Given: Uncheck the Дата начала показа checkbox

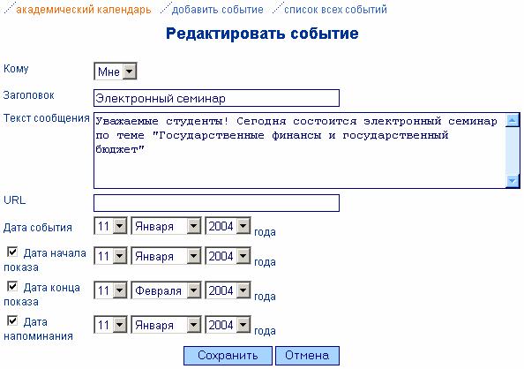Looking at the screenshot, I should click(x=12, y=252).
